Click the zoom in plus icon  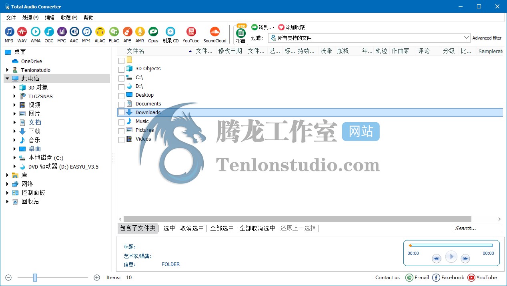point(96,277)
